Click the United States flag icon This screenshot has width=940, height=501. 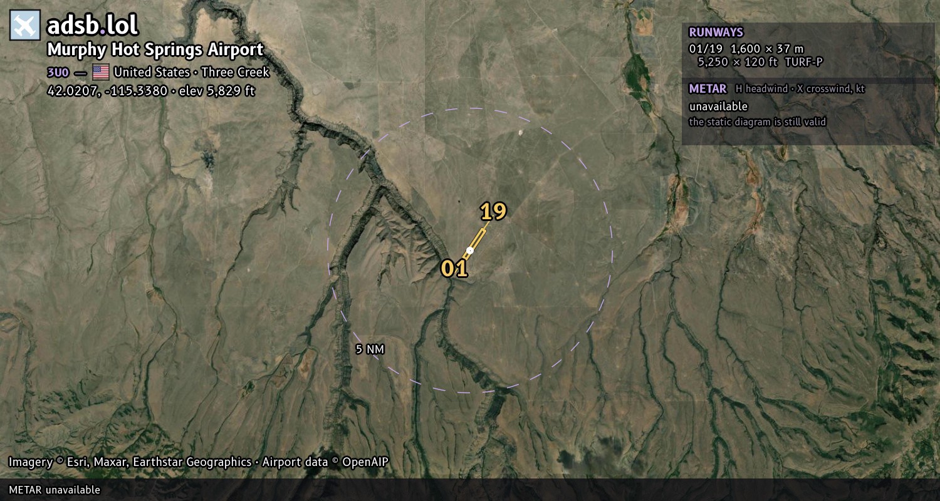coord(101,72)
